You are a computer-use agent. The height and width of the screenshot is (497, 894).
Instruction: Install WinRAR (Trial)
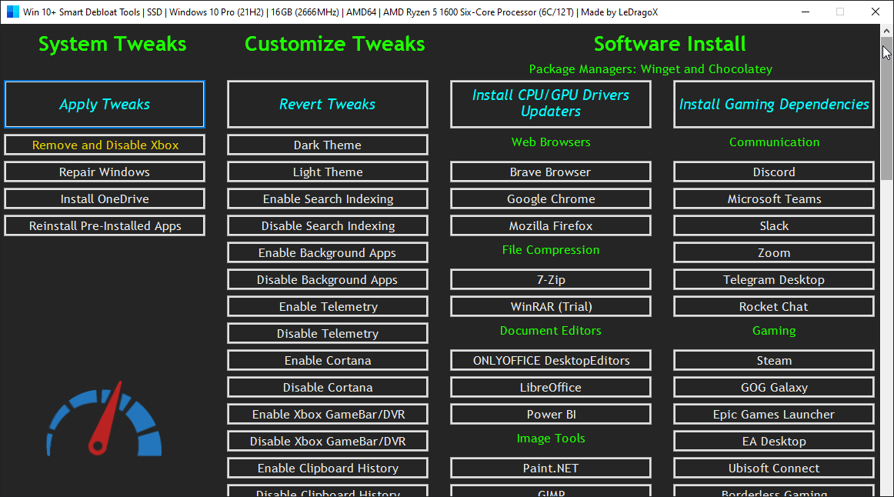(x=551, y=306)
